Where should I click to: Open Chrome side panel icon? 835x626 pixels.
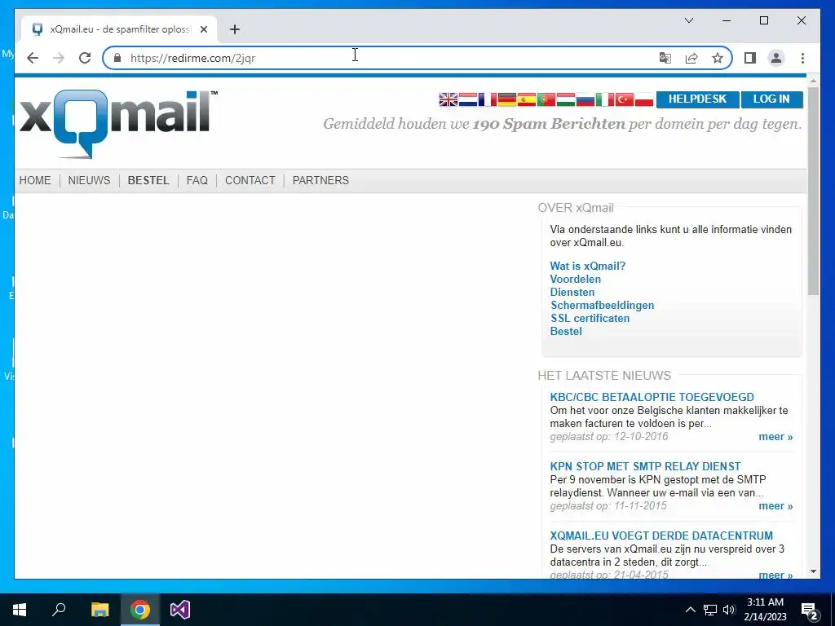(750, 58)
